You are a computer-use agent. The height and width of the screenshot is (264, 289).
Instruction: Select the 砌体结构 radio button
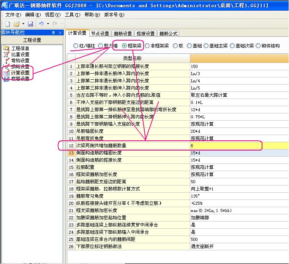coord(258,46)
